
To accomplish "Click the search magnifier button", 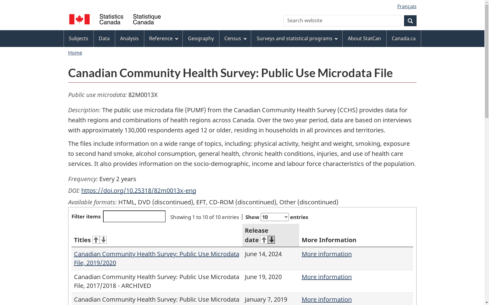I will (410, 21).
